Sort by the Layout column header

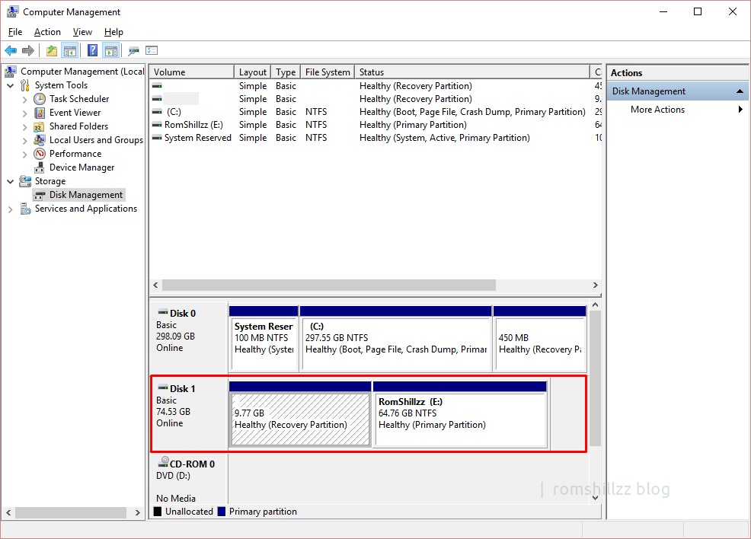(x=252, y=72)
